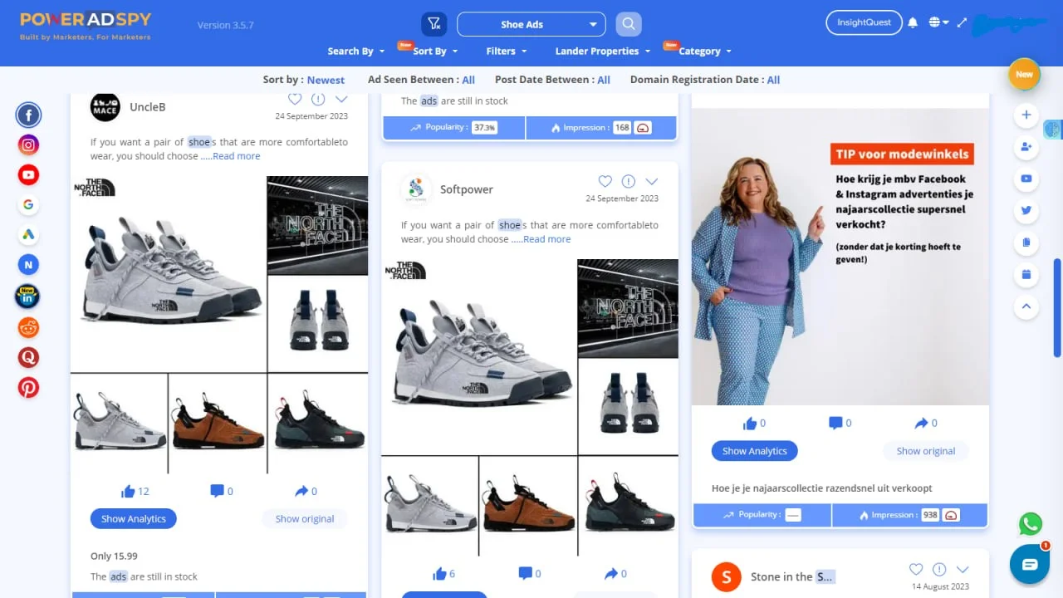Click like thumb on UncleB ad with 12
The height and width of the screenshot is (598, 1063).
pyautogui.click(x=128, y=491)
